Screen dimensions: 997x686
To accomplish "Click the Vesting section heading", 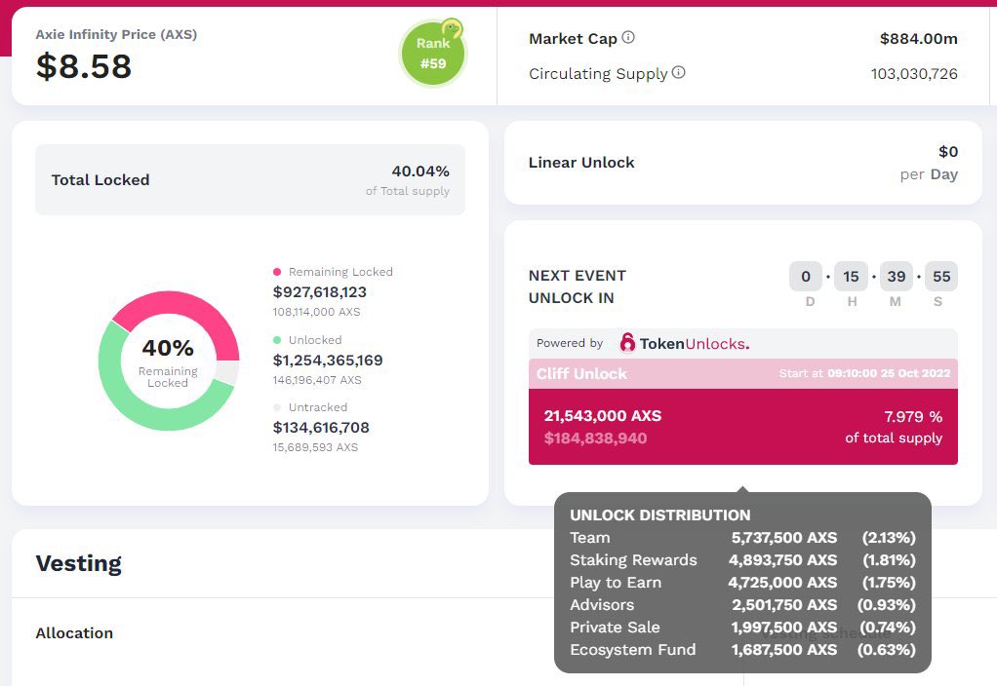I will pyautogui.click(x=79, y=563).
